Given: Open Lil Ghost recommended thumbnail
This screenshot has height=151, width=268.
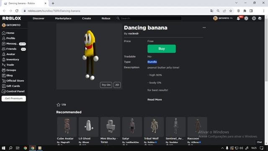Looking at the screenshot, I should (x=88, y=127).
